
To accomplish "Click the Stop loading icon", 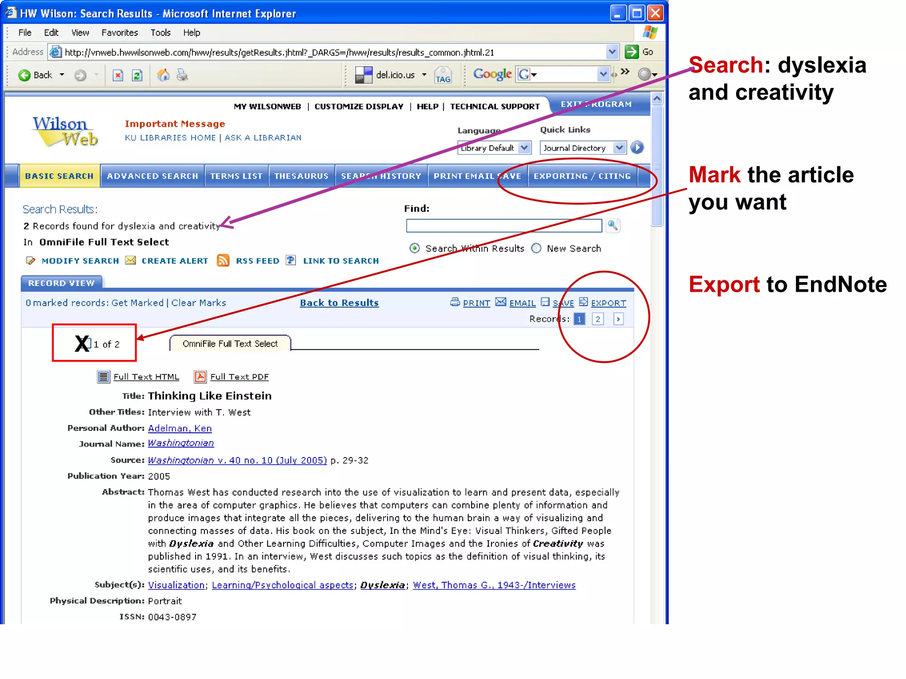I will tap(118, 75).
